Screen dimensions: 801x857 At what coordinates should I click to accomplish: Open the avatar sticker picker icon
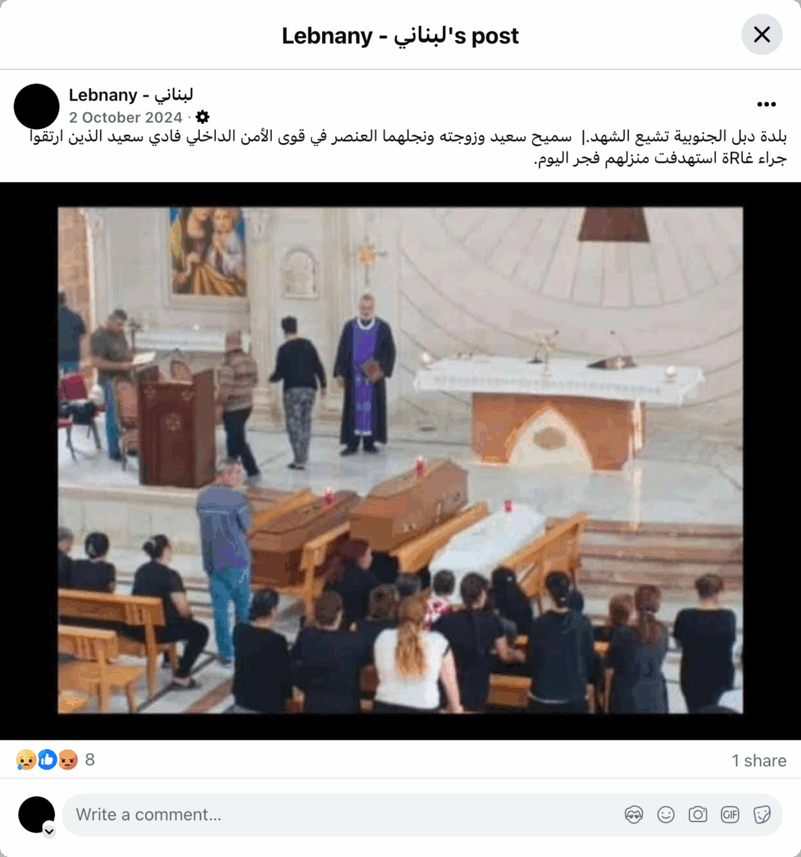pos(634,815)
